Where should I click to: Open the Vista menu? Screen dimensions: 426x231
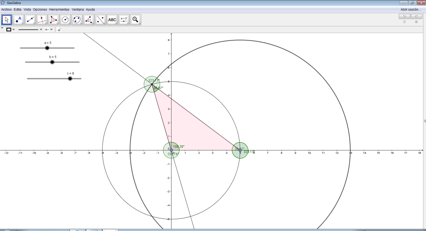pyautogui.click(x=27, y=9)
